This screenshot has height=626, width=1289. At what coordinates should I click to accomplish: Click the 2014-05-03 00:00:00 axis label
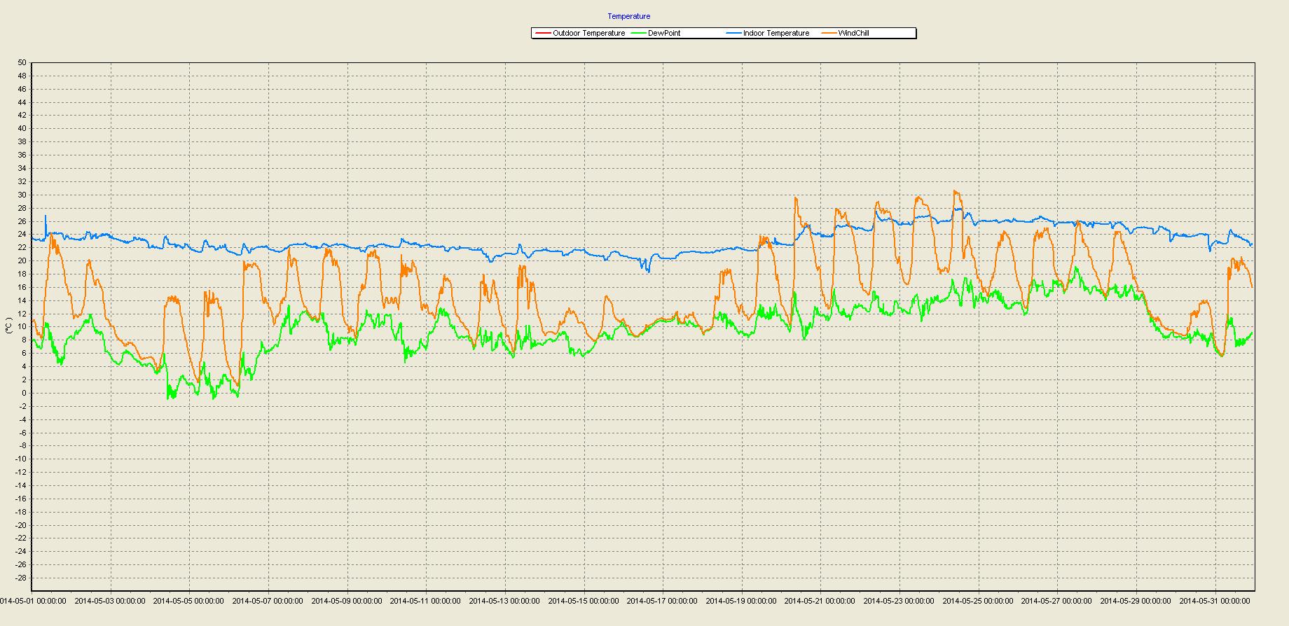(110, 601)
